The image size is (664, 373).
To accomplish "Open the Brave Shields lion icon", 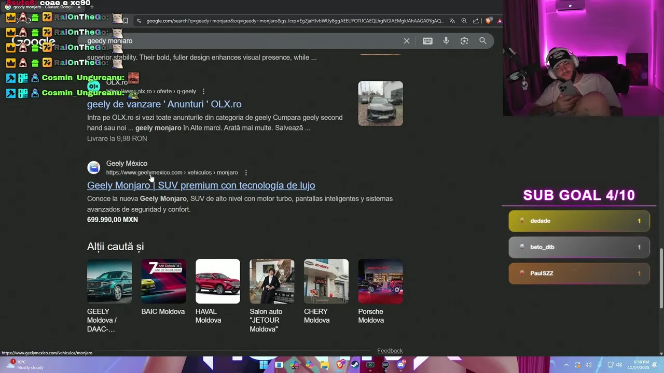I will click(x=488, y=21).
